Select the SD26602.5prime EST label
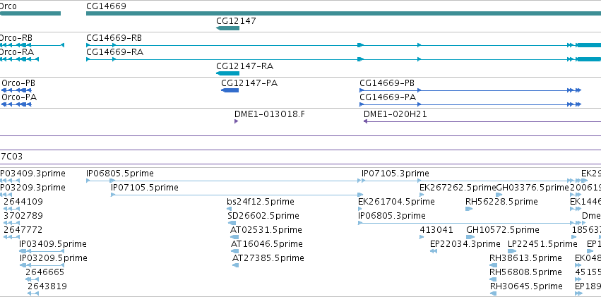This screenshot has height=297, width=601. click(263, 216)
